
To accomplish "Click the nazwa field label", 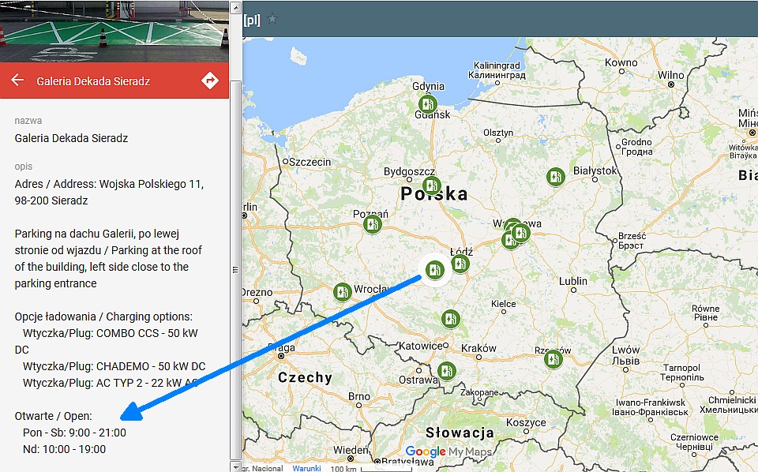I will coord(28,120).
